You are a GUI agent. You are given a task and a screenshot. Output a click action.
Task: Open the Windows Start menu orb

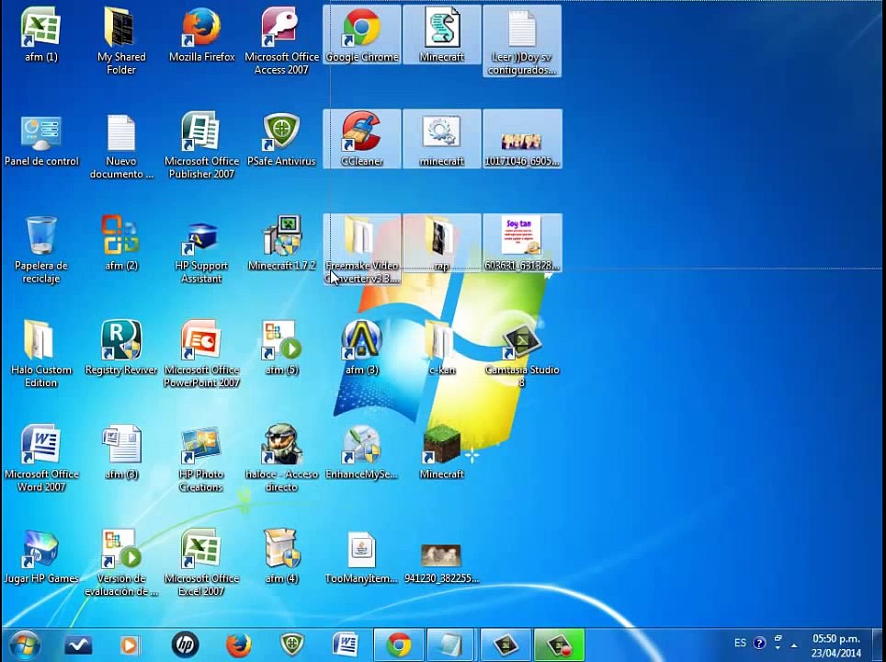coord(25,645)
